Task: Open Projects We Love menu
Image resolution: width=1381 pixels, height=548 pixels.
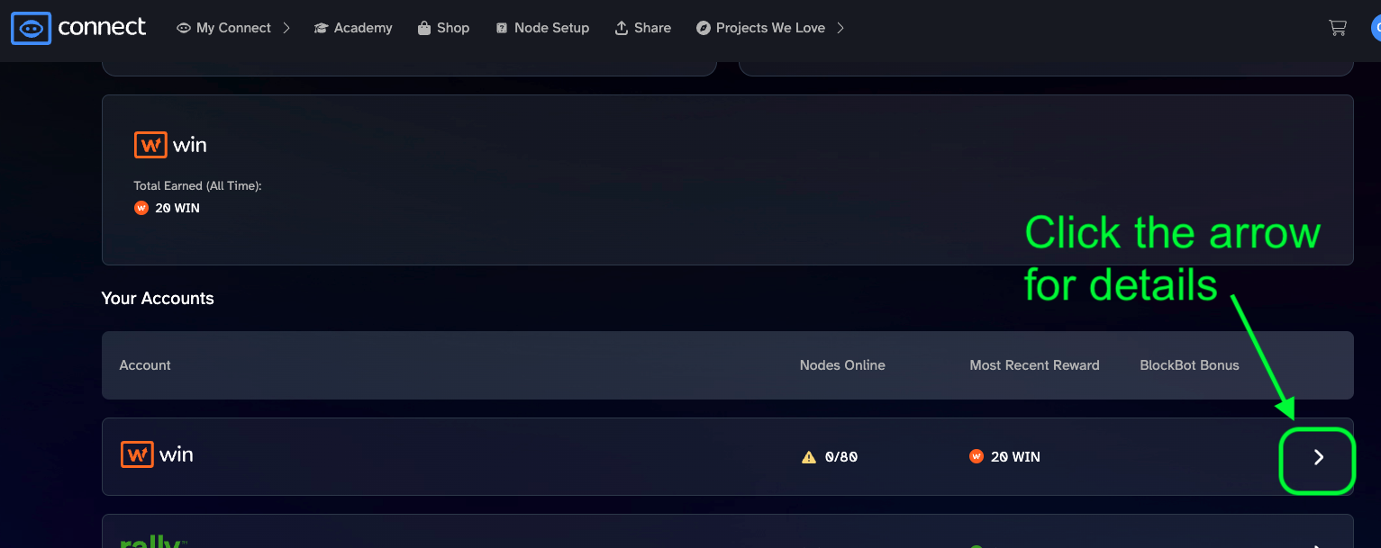Action: pyautogui.click(x=770, y=28)
